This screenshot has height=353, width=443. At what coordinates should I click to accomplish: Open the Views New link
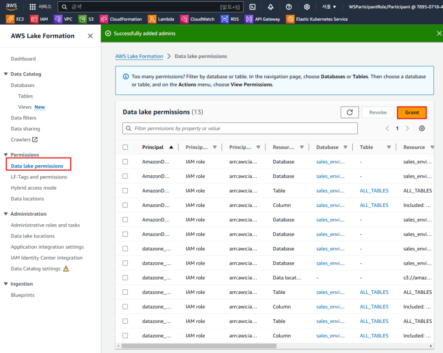[31, 107]
